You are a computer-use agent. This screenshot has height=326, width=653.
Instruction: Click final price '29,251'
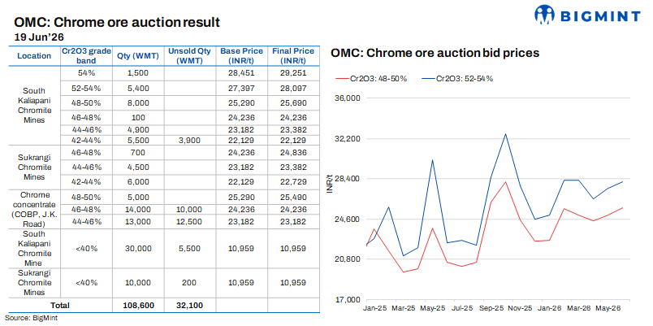295,72
